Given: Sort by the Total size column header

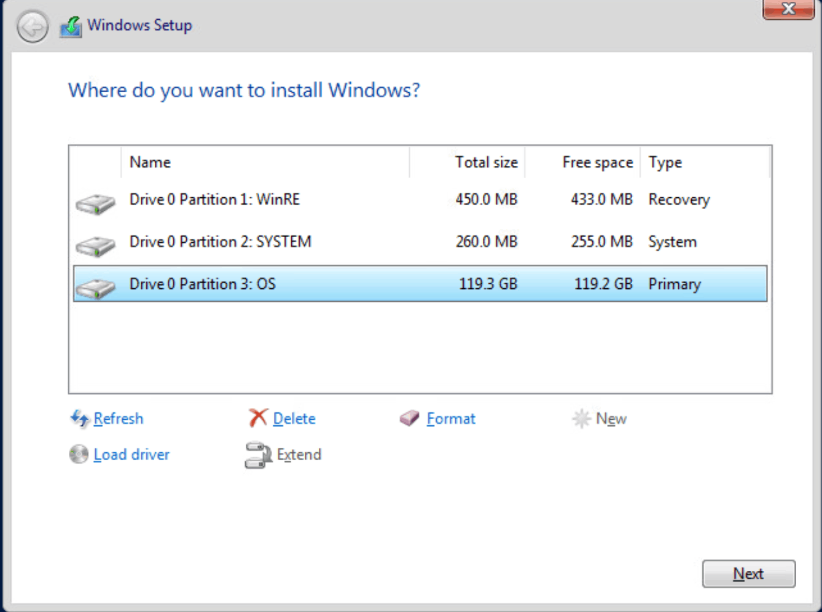Looking at the screenshot, I should tap(467, 162).
